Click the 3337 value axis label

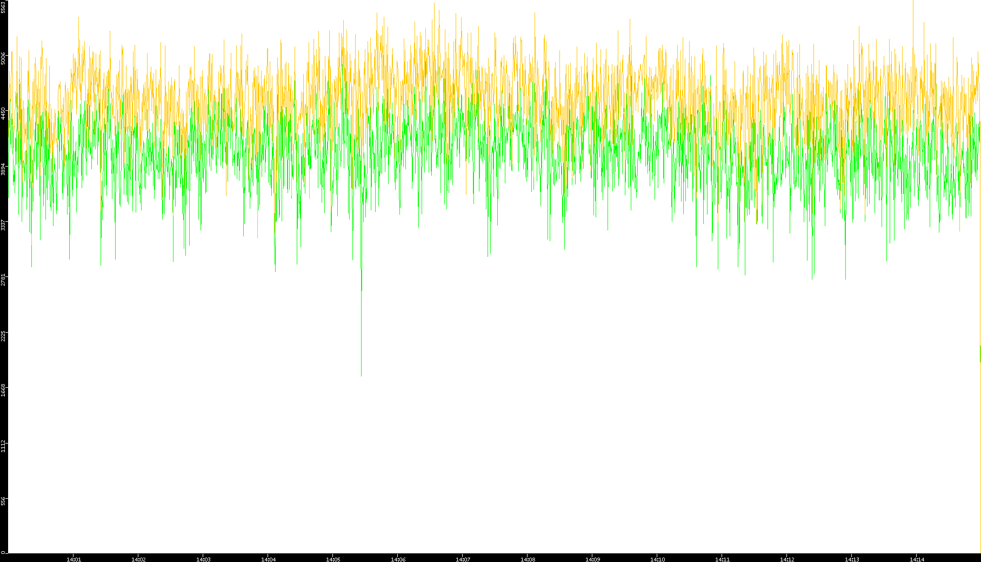pyautogui.click(x=4, y=224)
